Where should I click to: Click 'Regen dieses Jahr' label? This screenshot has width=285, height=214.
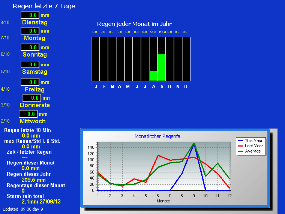[x=29, y=174]
